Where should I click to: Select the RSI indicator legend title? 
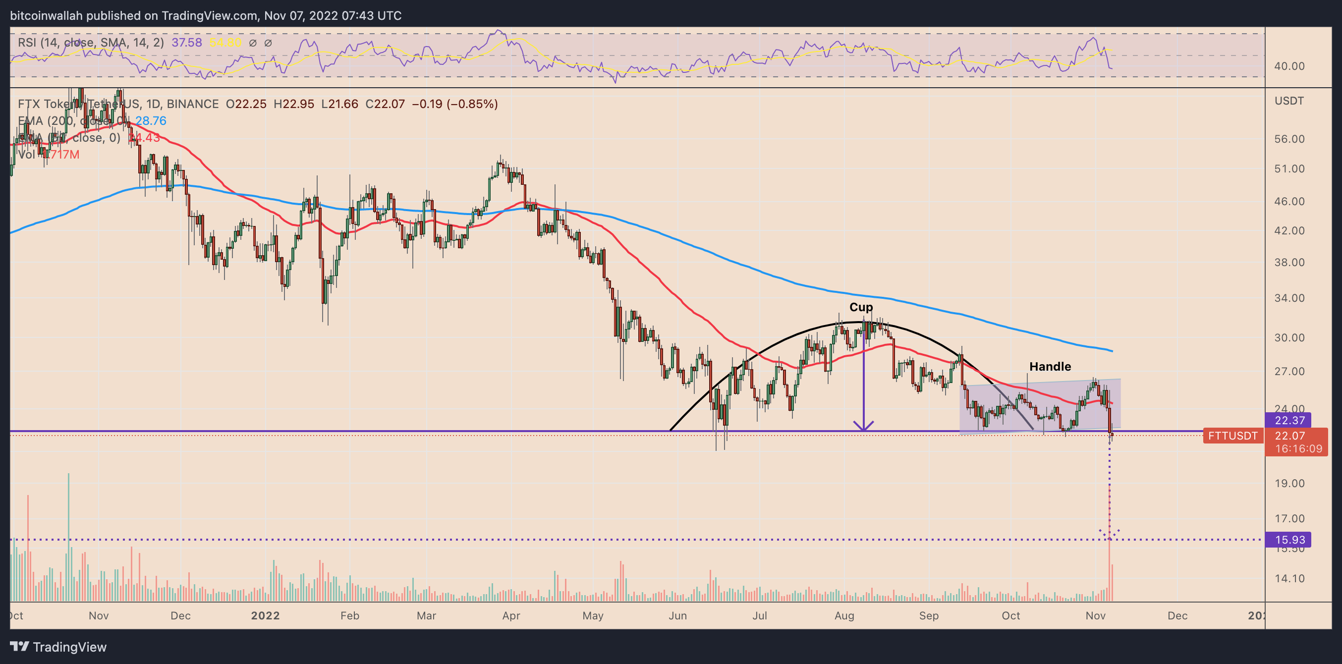[x=91, y=43]
